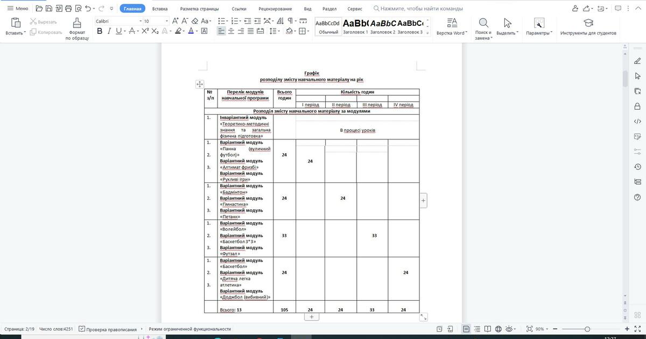Click the Undo arrow icon
Screen dimensions: 646x339
click(88, 9)
